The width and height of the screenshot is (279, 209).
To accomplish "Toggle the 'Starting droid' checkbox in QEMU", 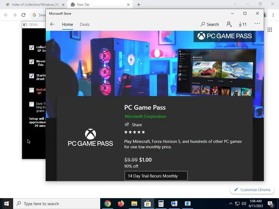I will tap(32, 76).
